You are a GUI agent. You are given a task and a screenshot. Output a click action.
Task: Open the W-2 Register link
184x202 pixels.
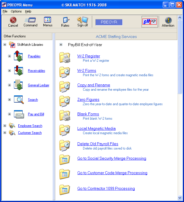coord(88,56)
